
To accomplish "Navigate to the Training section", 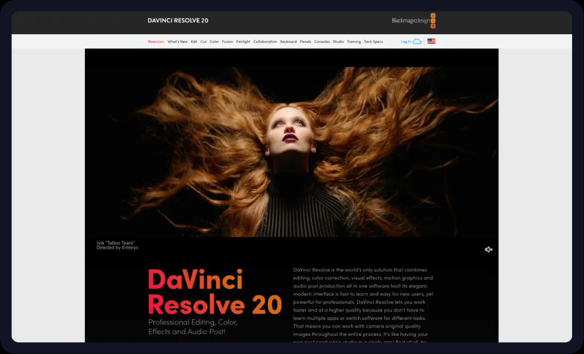I will point(354,41).
